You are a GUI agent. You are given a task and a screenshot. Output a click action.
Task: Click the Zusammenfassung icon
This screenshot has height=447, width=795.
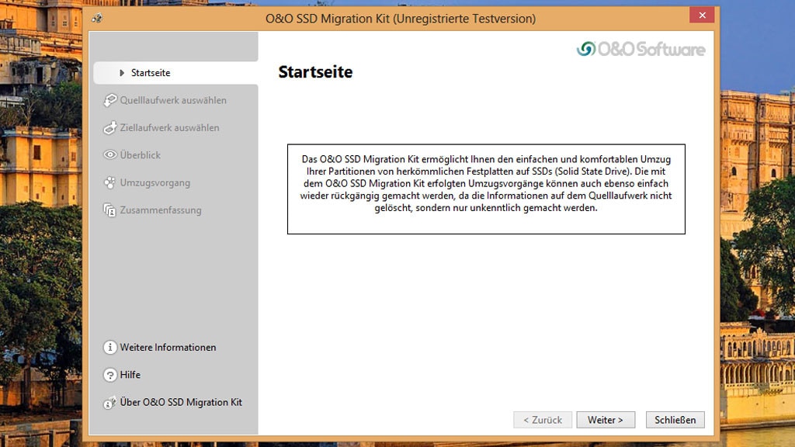(x=109, y=210)
